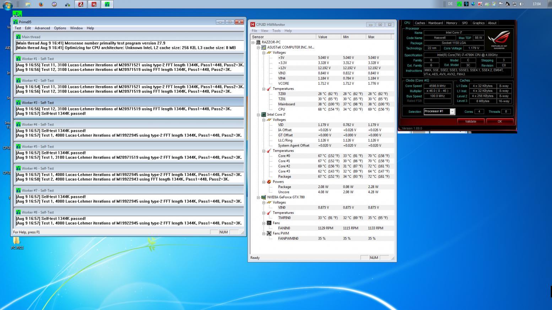Click the OK button in CPU-Z
The image size is (552, 310).
coord(500,121)
